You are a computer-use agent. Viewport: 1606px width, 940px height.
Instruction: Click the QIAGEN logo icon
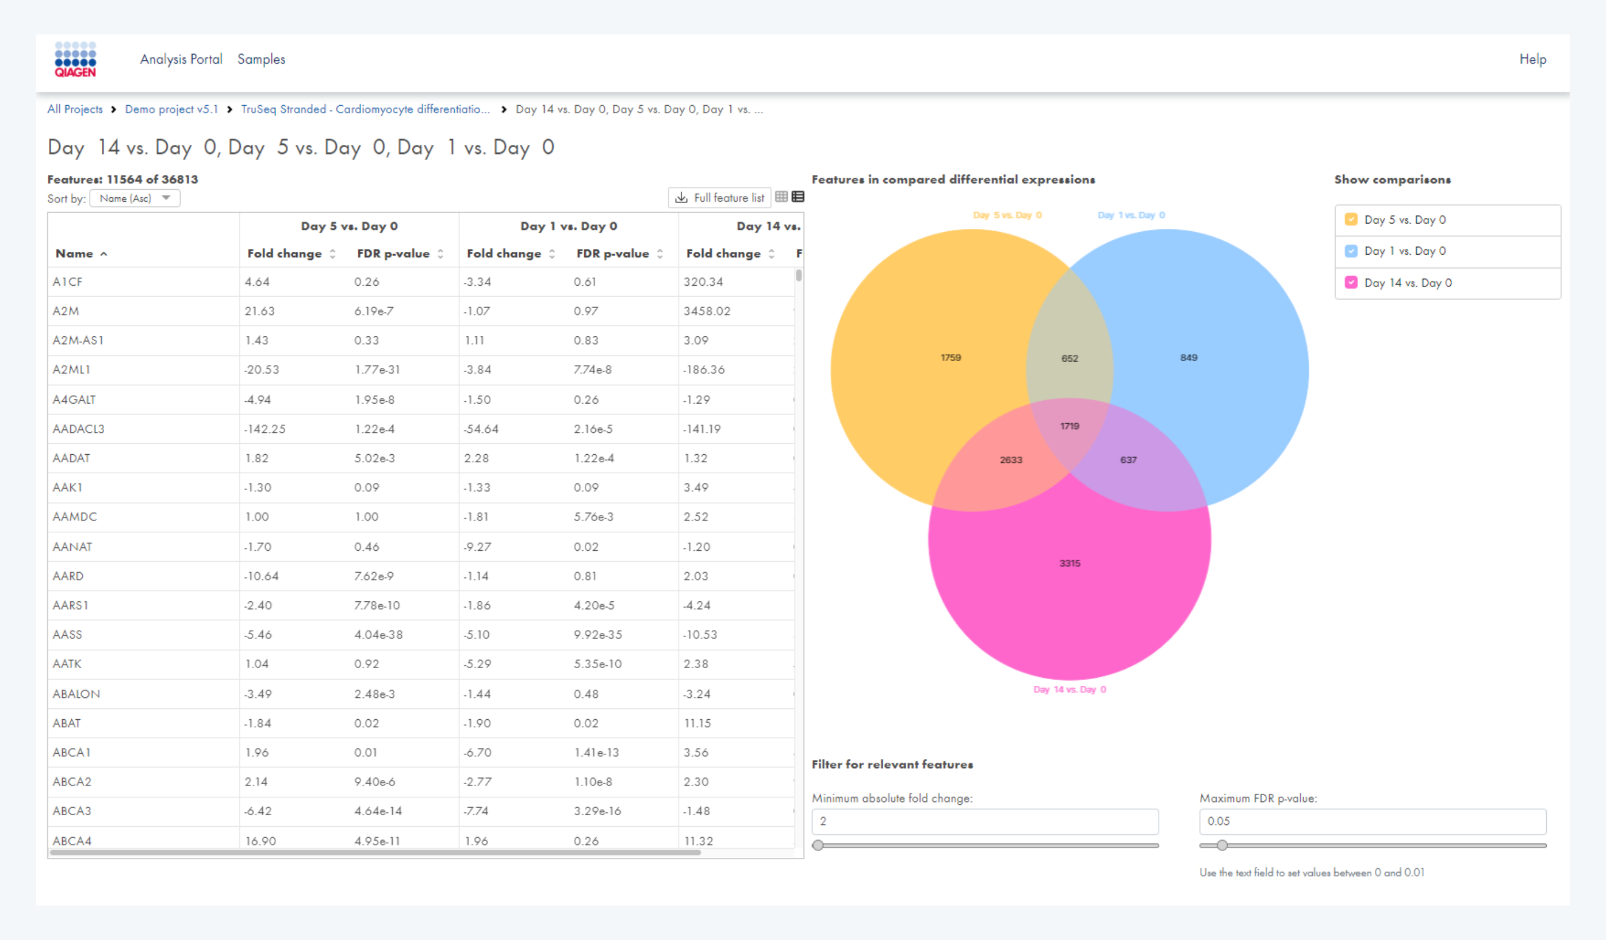point(75,59)
